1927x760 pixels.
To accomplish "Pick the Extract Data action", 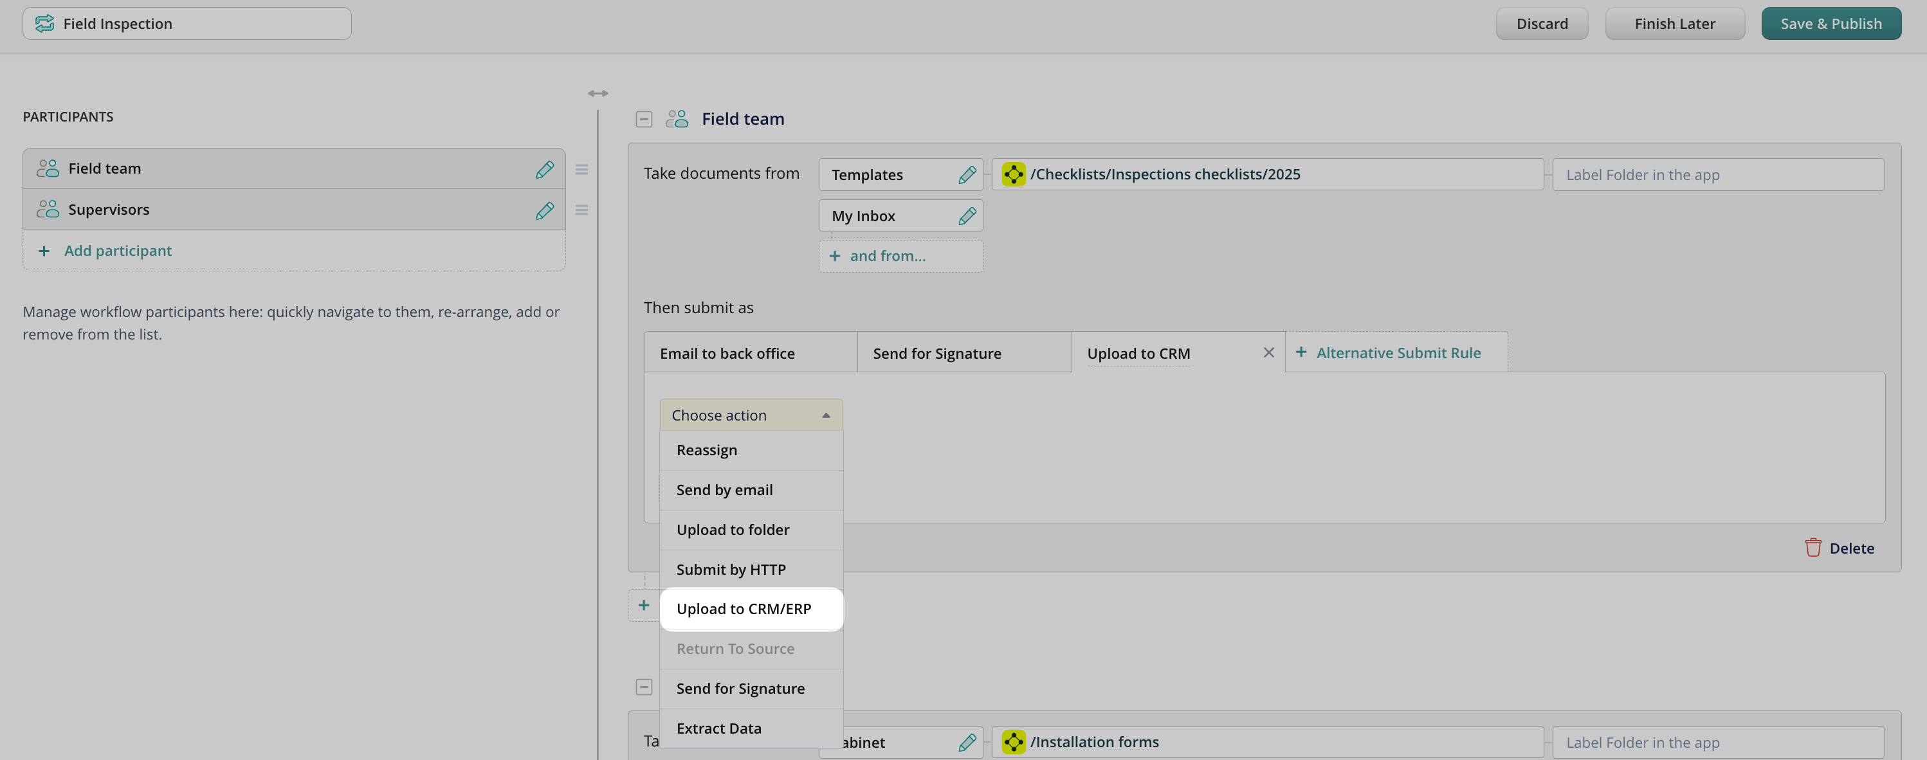I will (x=718, y=728).
